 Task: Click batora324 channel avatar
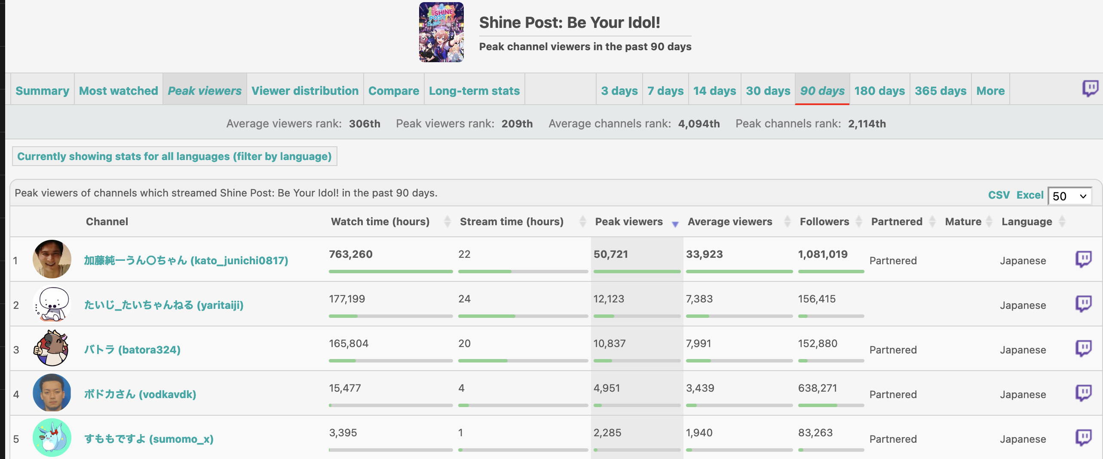(52, 348)
